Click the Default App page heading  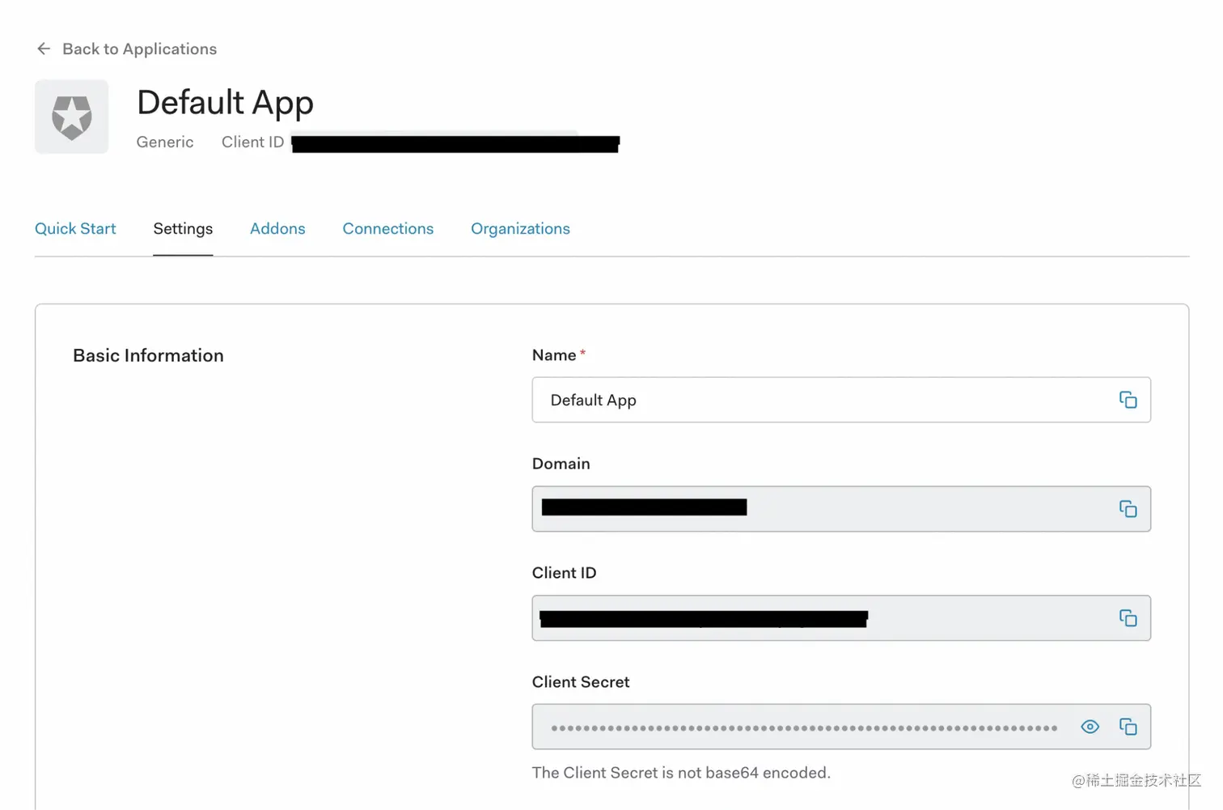click(x=225, y=102)
